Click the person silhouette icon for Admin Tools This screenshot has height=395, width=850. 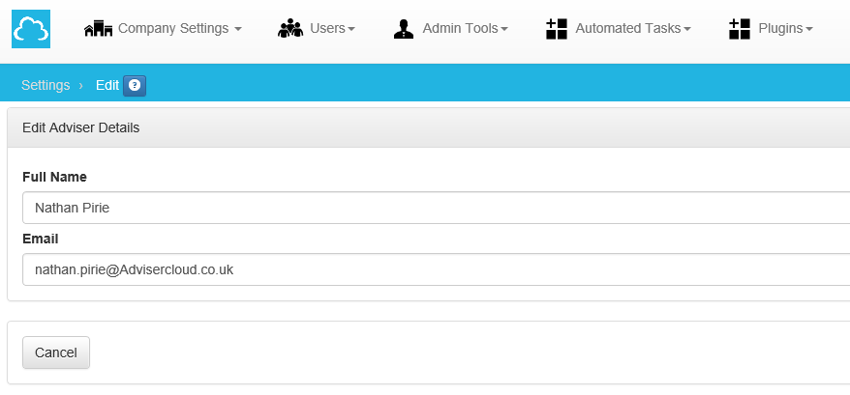[404, 29]
